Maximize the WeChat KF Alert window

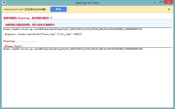click(x=161, y=2)
